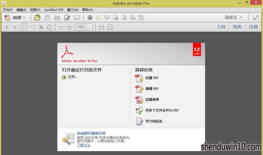Select the Edit PDF (编辑 PDF) task

[147, 89]
